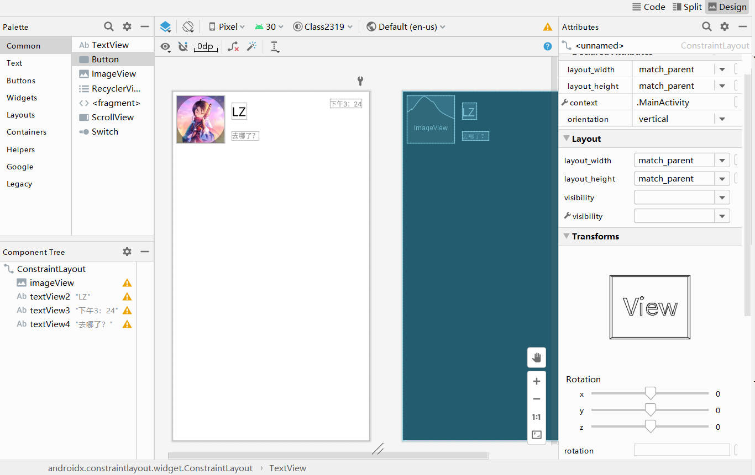Open API level 30 dropdown
Image resolution: width=755 pixels, height=475 pixels.
coord(269,26)
